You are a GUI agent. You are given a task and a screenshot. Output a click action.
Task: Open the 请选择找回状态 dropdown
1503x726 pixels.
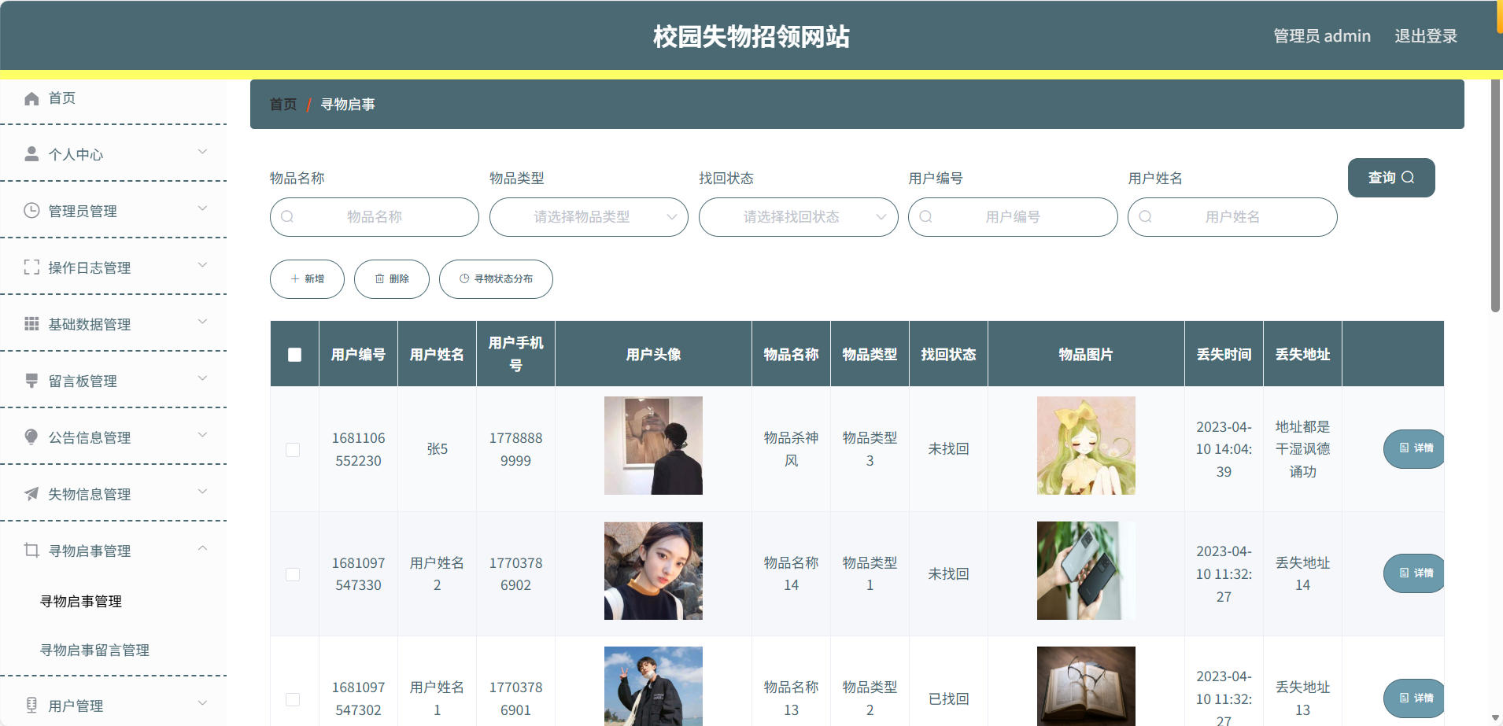[x=798, y=217]
